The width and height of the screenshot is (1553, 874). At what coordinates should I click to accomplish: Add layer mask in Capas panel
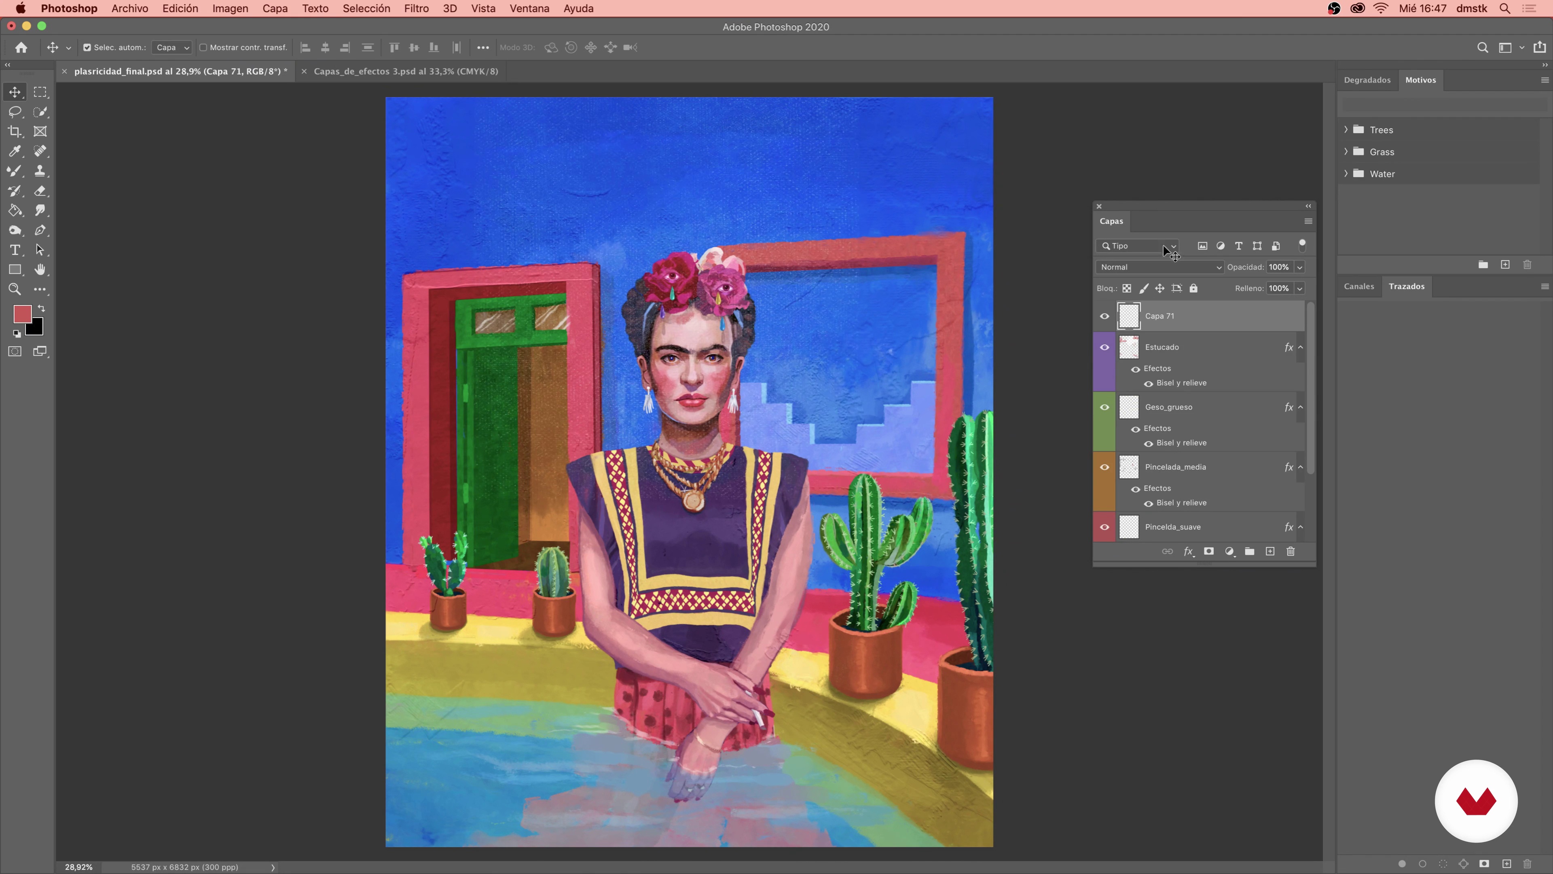1208,551
